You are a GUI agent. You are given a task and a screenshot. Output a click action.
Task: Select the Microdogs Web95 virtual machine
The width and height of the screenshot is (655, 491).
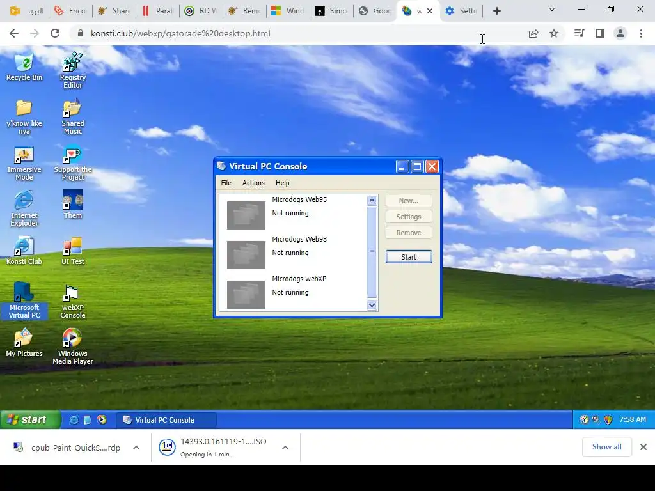[293, 214]
